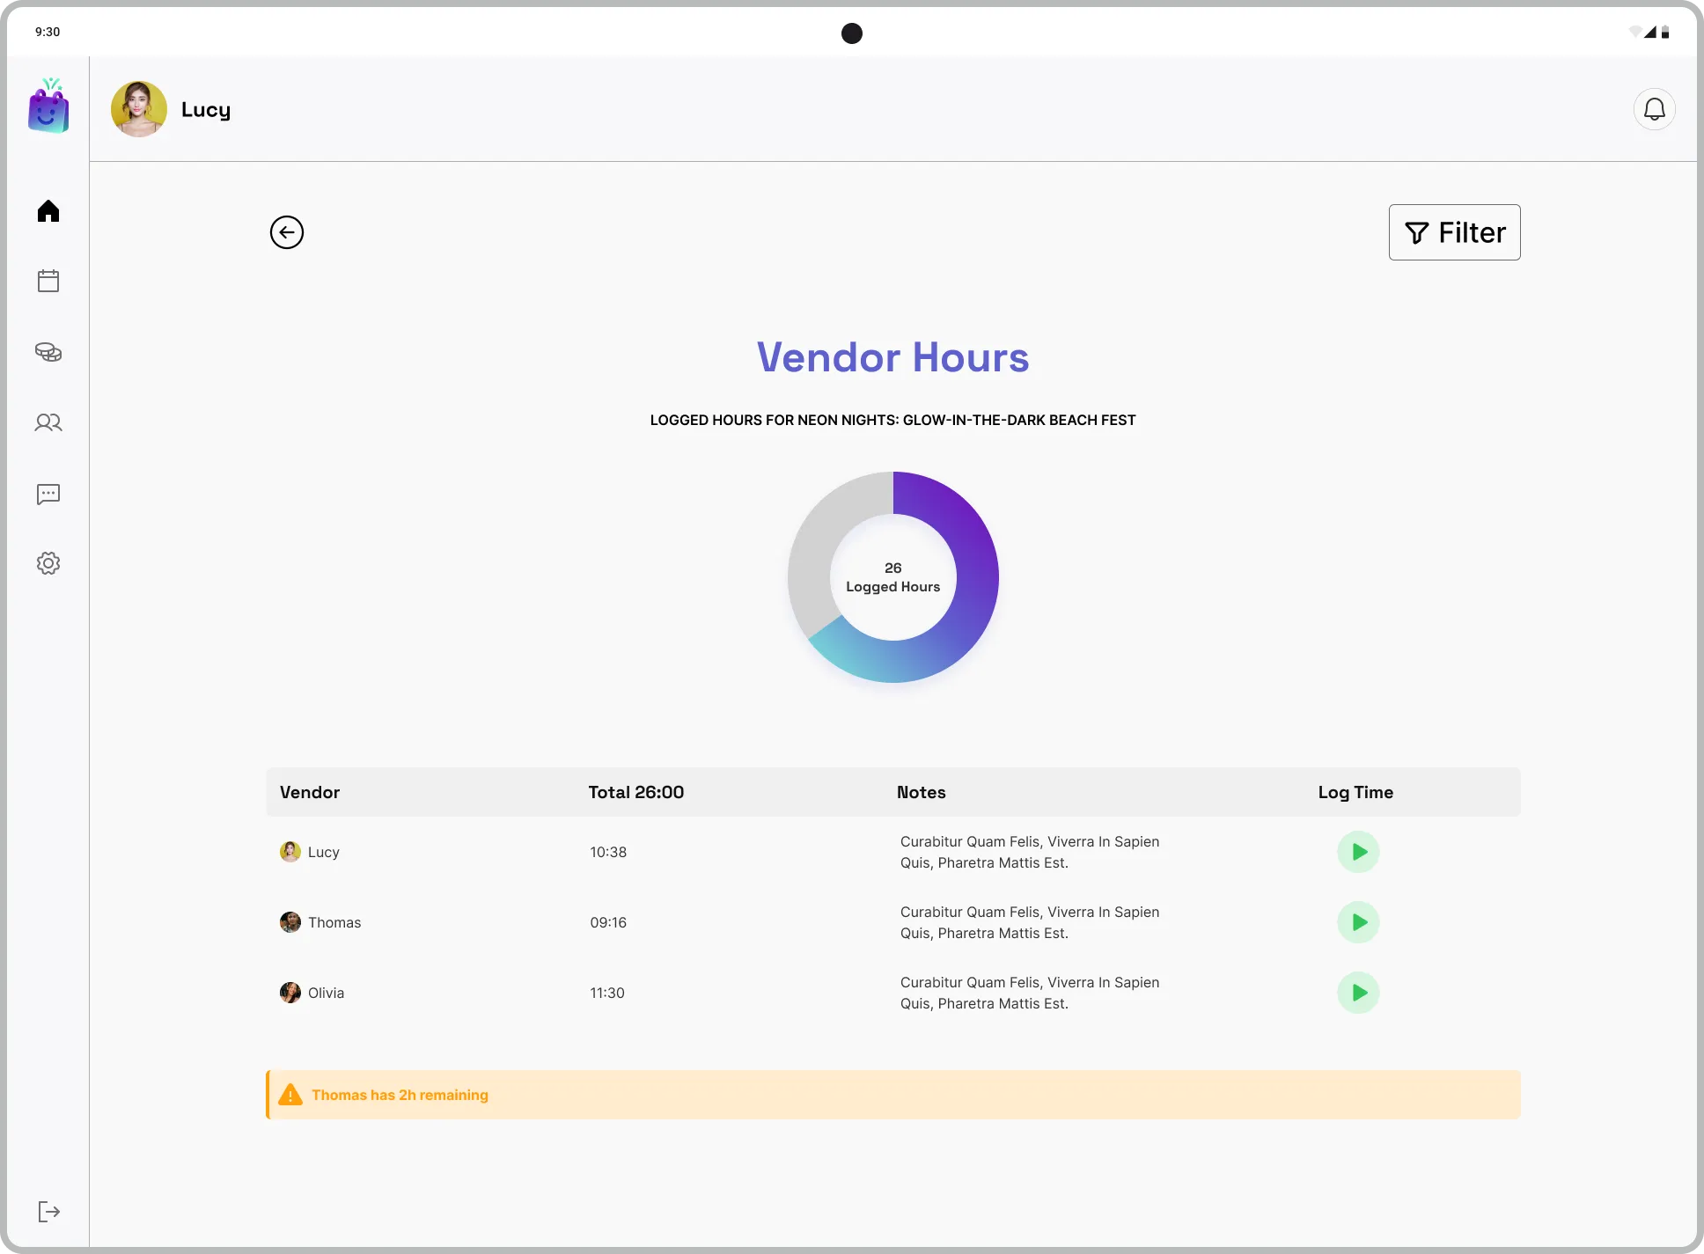Start logging time for Lucy
Image resolution: width=1704 pixels, height=1254 pixels.
pyautogui.click(x=1358, y=852)
